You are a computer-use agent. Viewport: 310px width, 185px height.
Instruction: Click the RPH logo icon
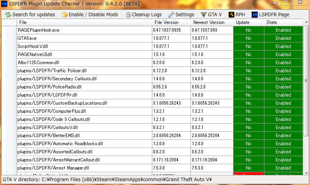tap(231, 15)
